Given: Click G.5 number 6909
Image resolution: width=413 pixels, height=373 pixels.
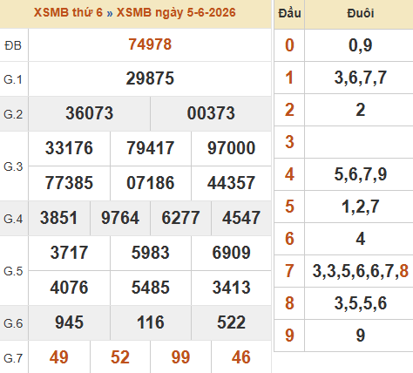Looking at the screenshot, I should 231,253.
